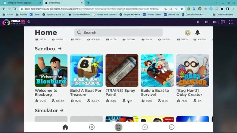Expand the Sandbox category arrow
This screenshot has height=133, width=237.
(x=60, y=48)
